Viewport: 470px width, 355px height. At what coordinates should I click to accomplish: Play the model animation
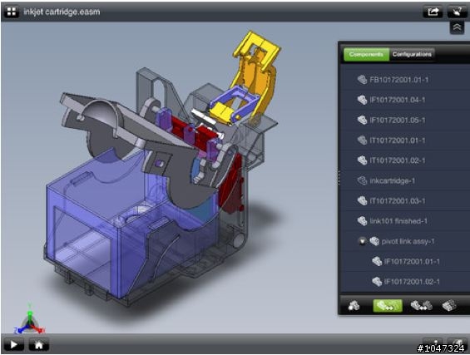(14, 345)
